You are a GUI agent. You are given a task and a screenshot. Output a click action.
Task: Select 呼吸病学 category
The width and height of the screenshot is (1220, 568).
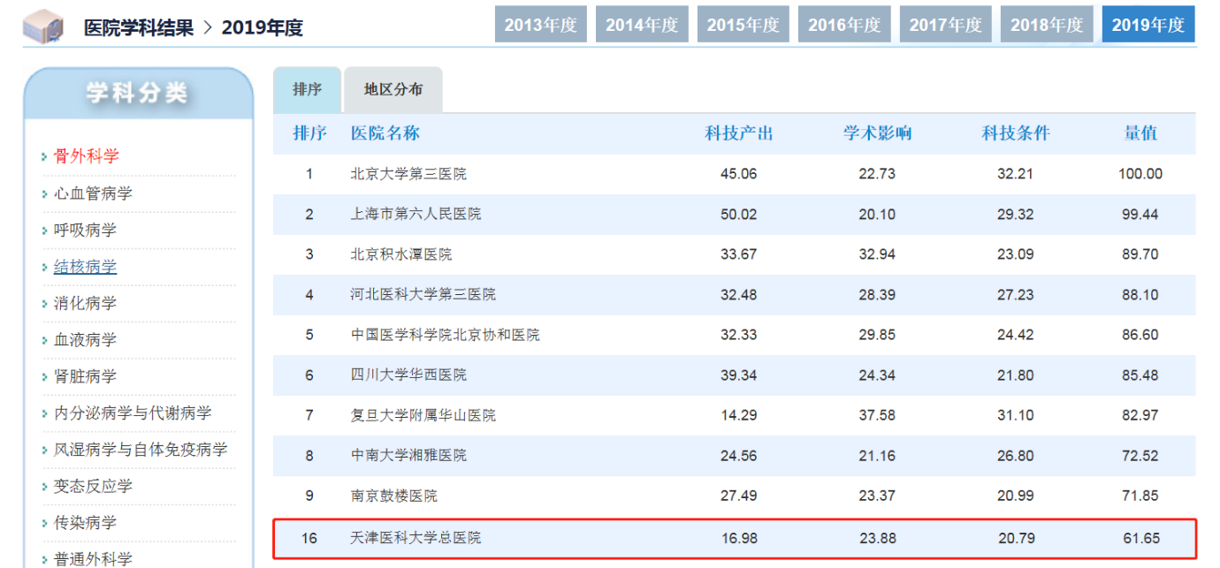(x=85, y=230)
